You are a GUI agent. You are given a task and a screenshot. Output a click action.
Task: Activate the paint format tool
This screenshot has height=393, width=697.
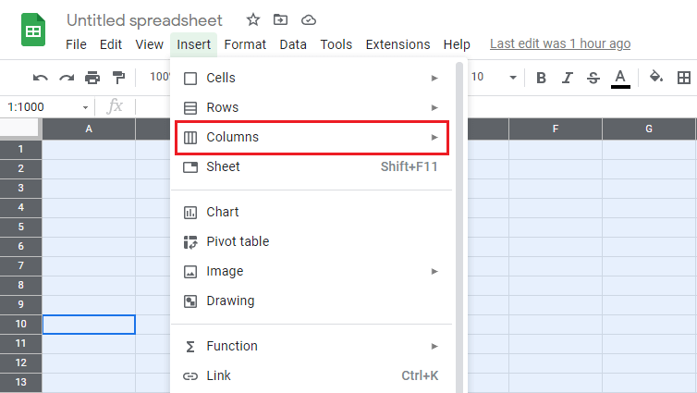tap(118, 78)
